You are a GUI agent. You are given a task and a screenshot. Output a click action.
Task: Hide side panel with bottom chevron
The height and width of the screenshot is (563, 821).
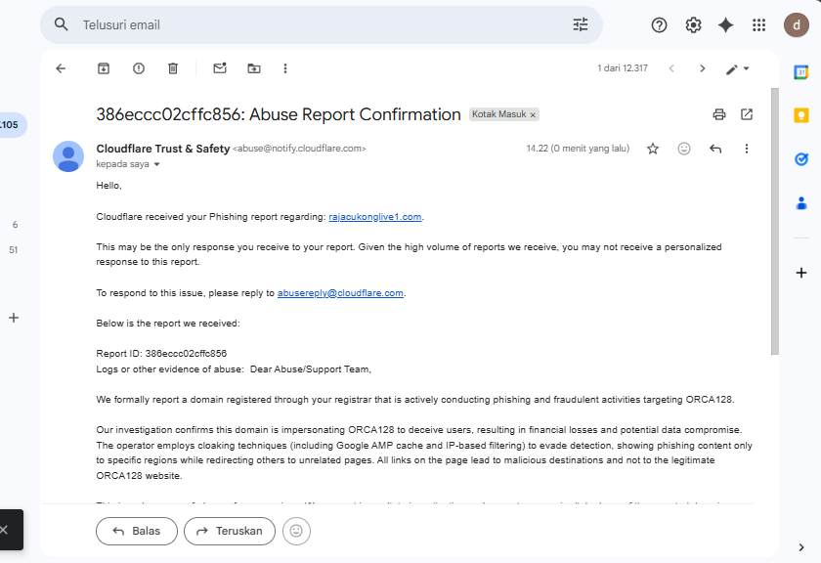point(801,547)
